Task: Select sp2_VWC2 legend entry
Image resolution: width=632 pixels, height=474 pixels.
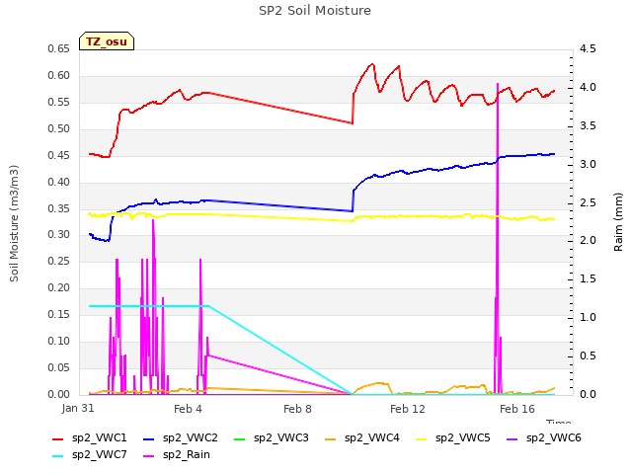Action: point(181,438)
